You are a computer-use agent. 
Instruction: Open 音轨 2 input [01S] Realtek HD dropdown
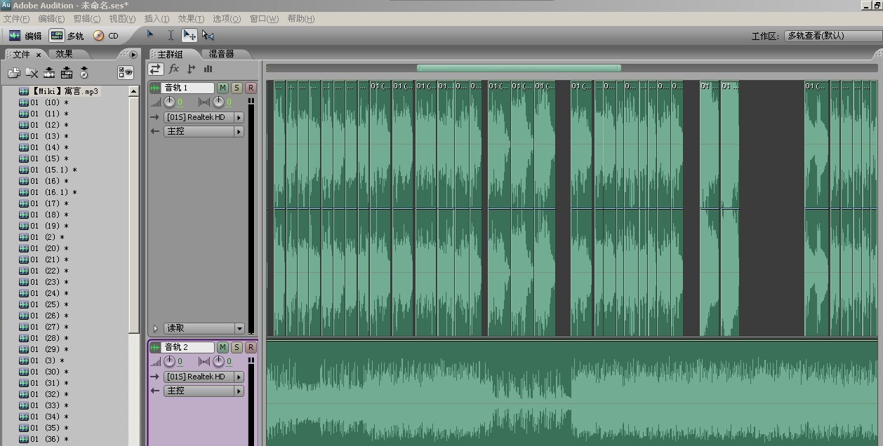tap(204, 377)
